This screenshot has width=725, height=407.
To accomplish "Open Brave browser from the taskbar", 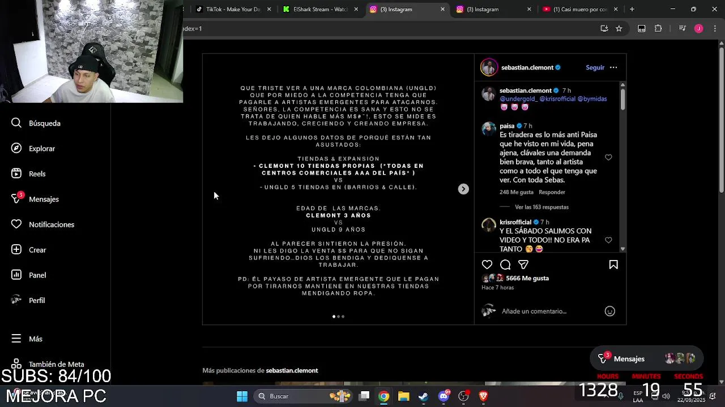I will pyautogui.click(x=483, y=396).
